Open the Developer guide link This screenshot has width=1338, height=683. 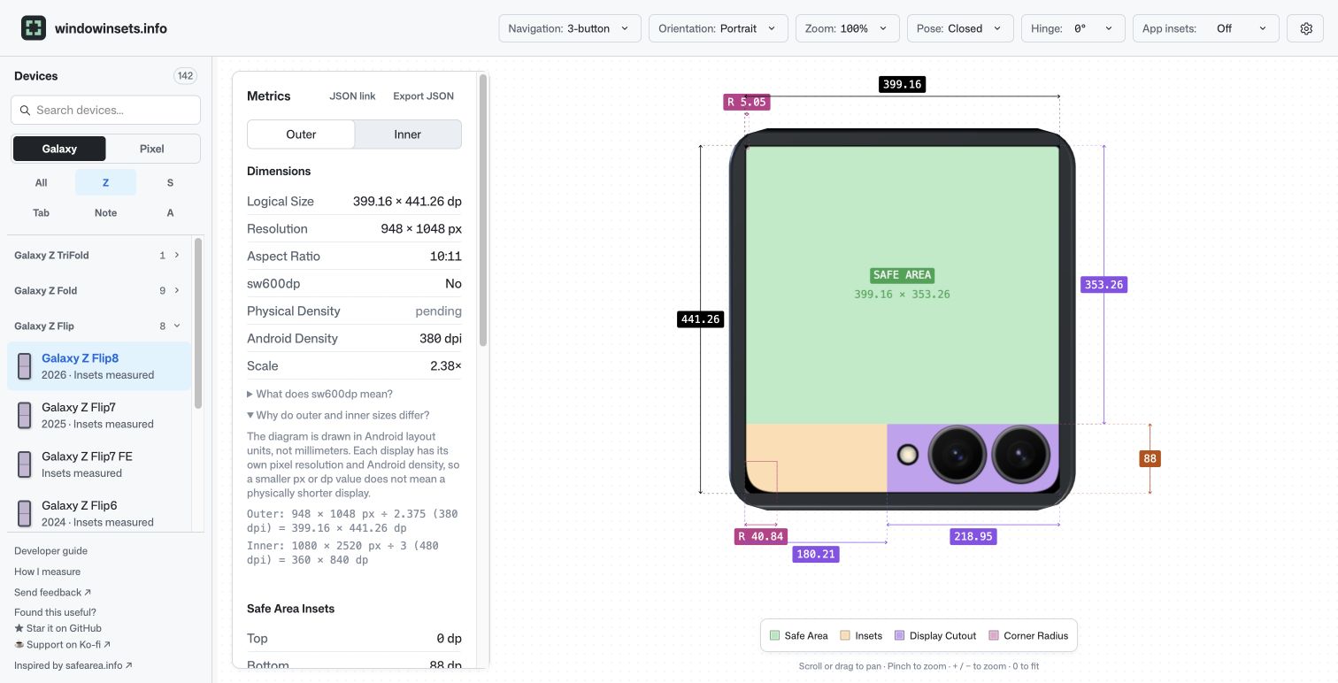[x=50, y=550]
